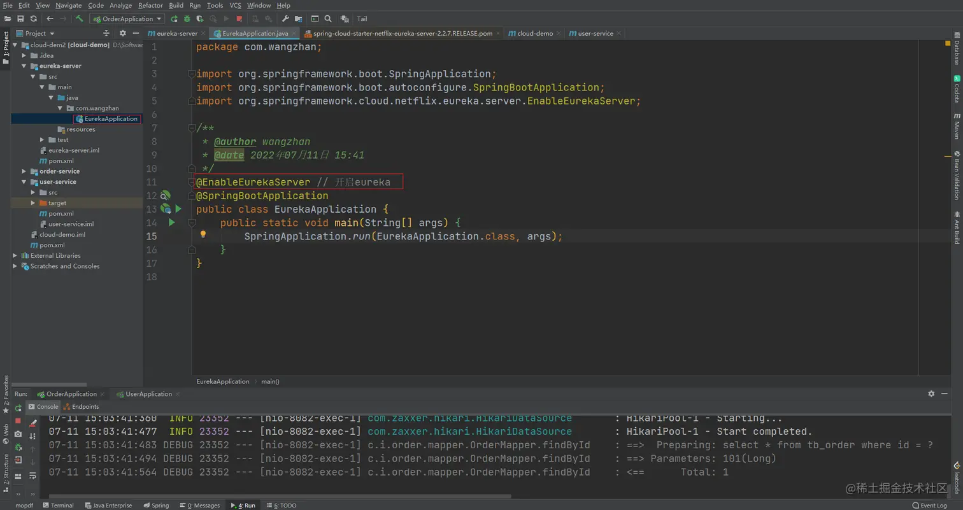Hide the Project panel with the minus icon
This screenshot has height=510, width=963.
point(136,33)
